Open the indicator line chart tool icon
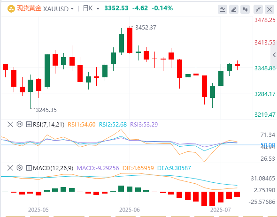 click(x=223, y=9)
